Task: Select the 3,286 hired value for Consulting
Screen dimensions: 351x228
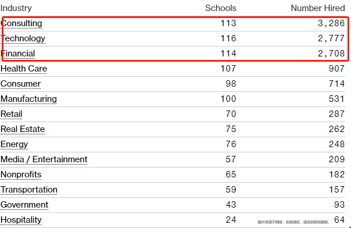Action: [x=331, y=23]
